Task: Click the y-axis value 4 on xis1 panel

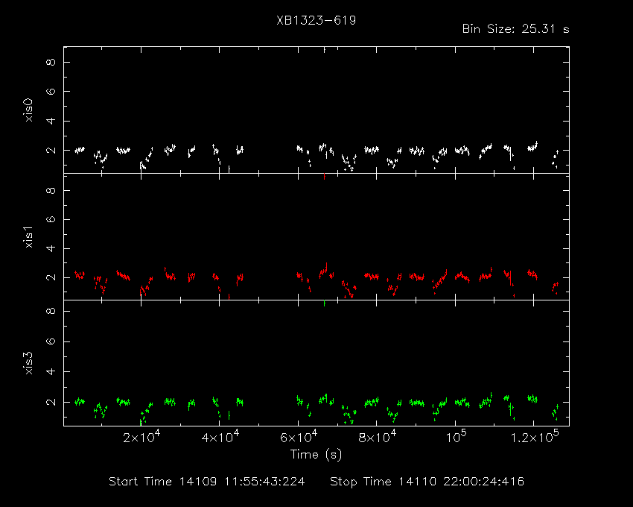Action: pos(51,248)
